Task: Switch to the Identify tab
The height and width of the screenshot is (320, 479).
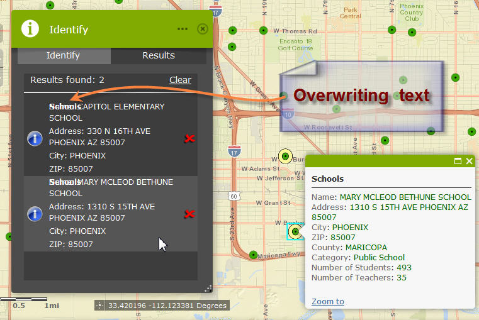Action: pos(64,55)
